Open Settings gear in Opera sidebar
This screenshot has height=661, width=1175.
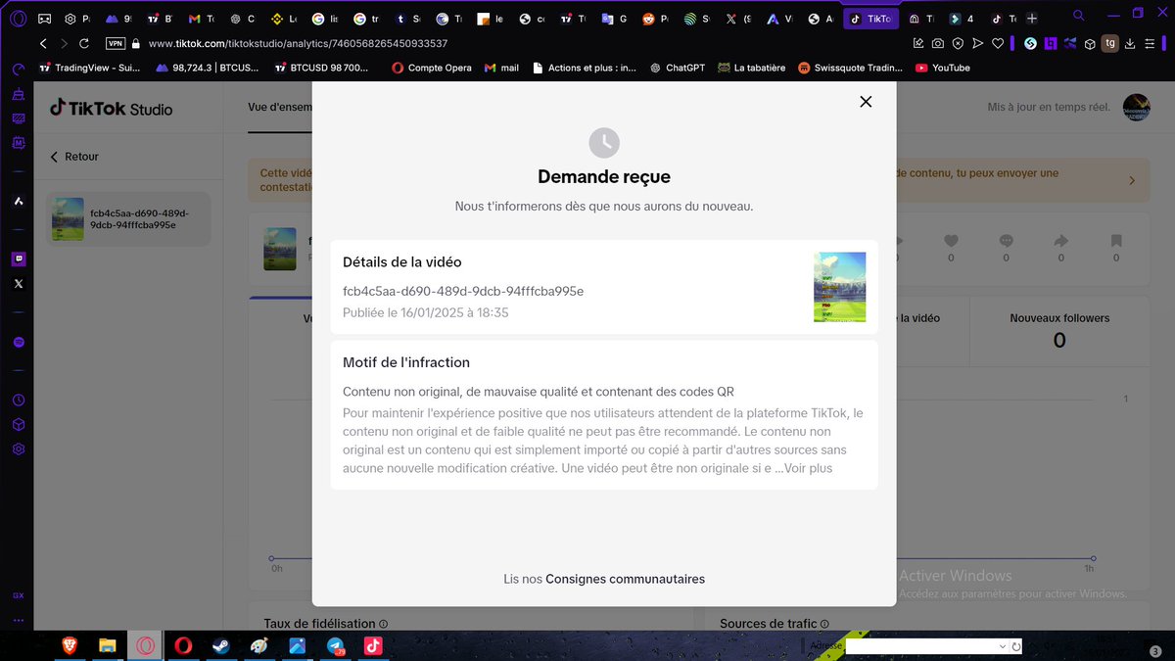point(19,449)
